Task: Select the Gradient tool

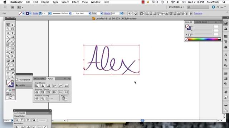Action: 13,61
